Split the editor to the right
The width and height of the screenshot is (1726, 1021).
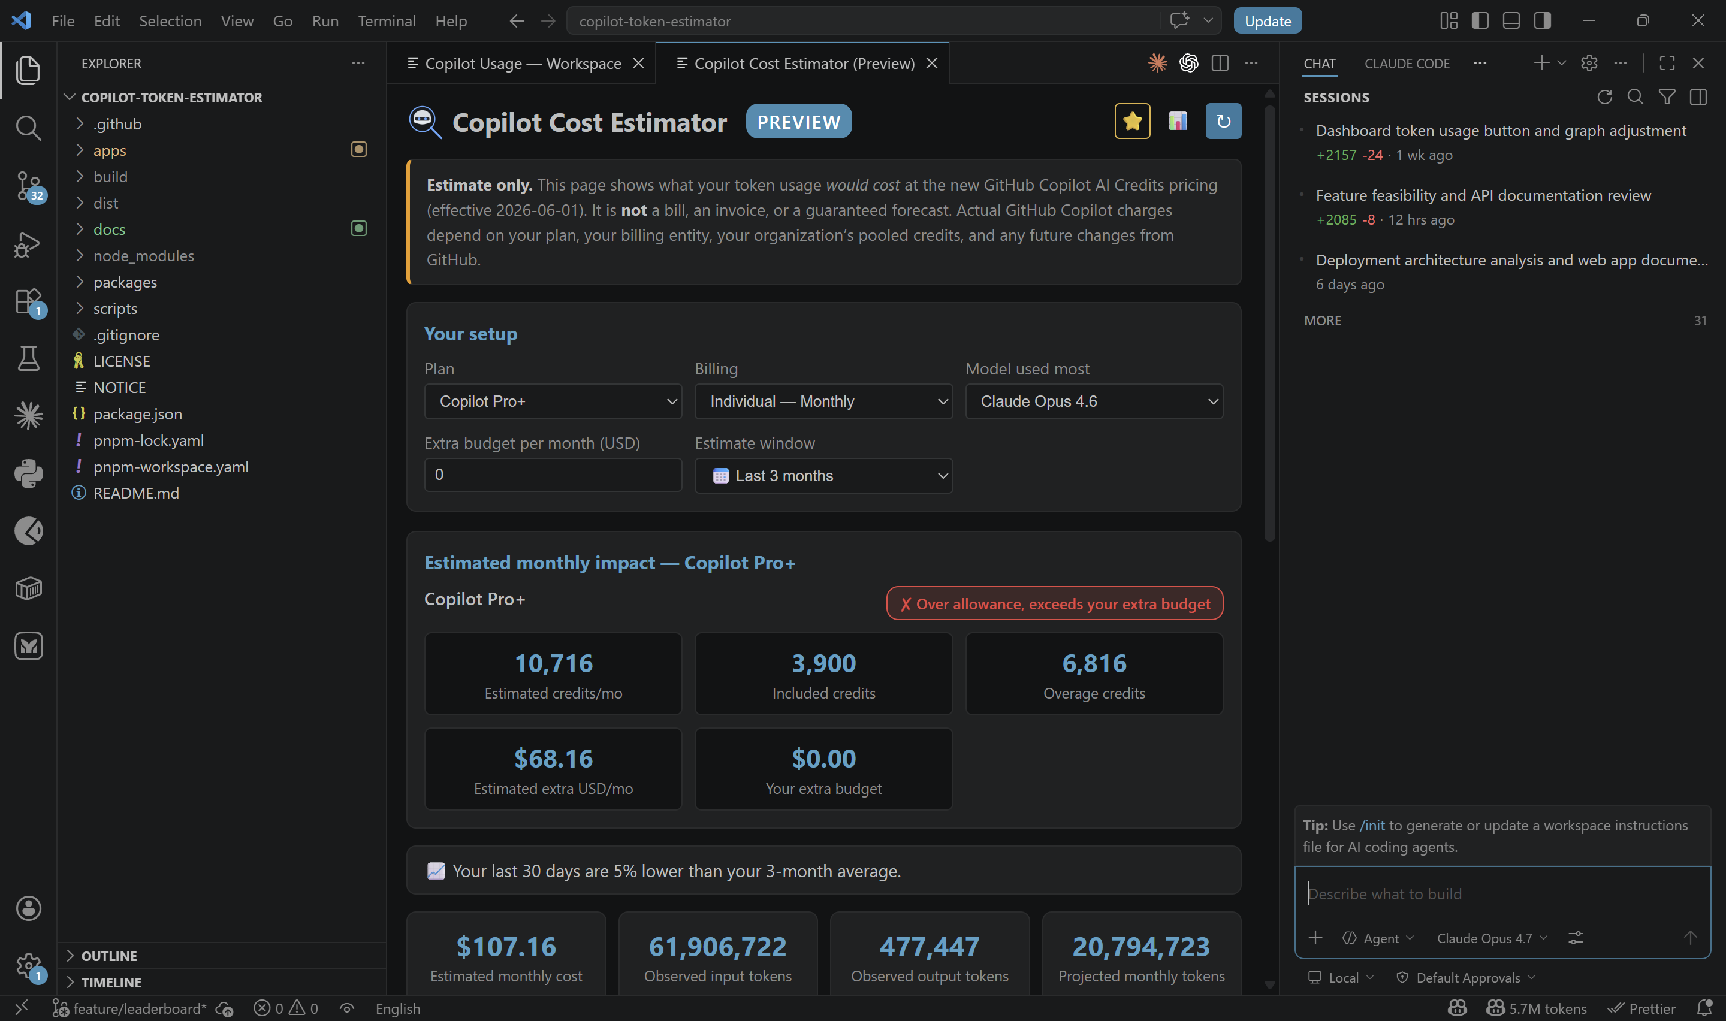(1220, 62)
